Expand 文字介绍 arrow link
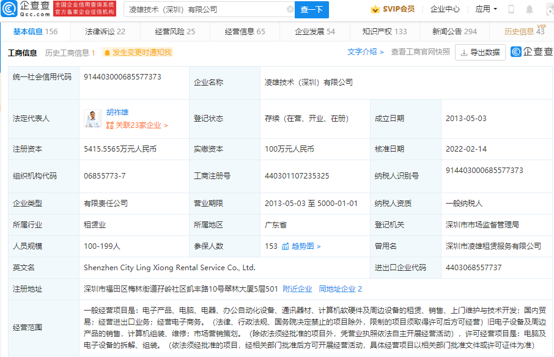554x357 pixels. (382, 53)
